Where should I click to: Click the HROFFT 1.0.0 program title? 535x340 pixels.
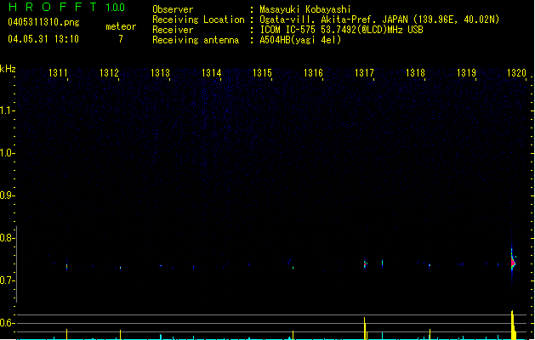(67, 7)
